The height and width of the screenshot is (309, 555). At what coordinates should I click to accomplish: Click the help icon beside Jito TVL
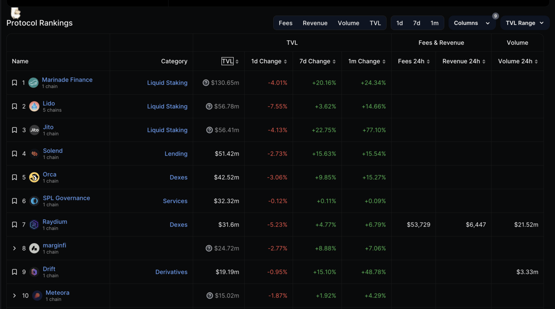point(210,130)
